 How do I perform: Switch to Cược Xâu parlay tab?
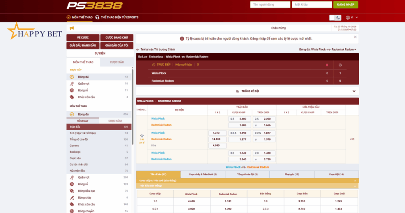[x=117, y=62]
